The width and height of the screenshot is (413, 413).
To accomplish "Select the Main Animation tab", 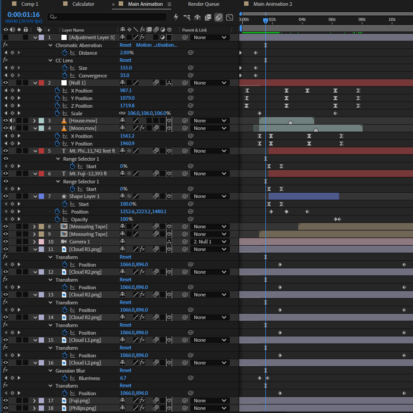I will pyautogui.click(x=145, y=4).
